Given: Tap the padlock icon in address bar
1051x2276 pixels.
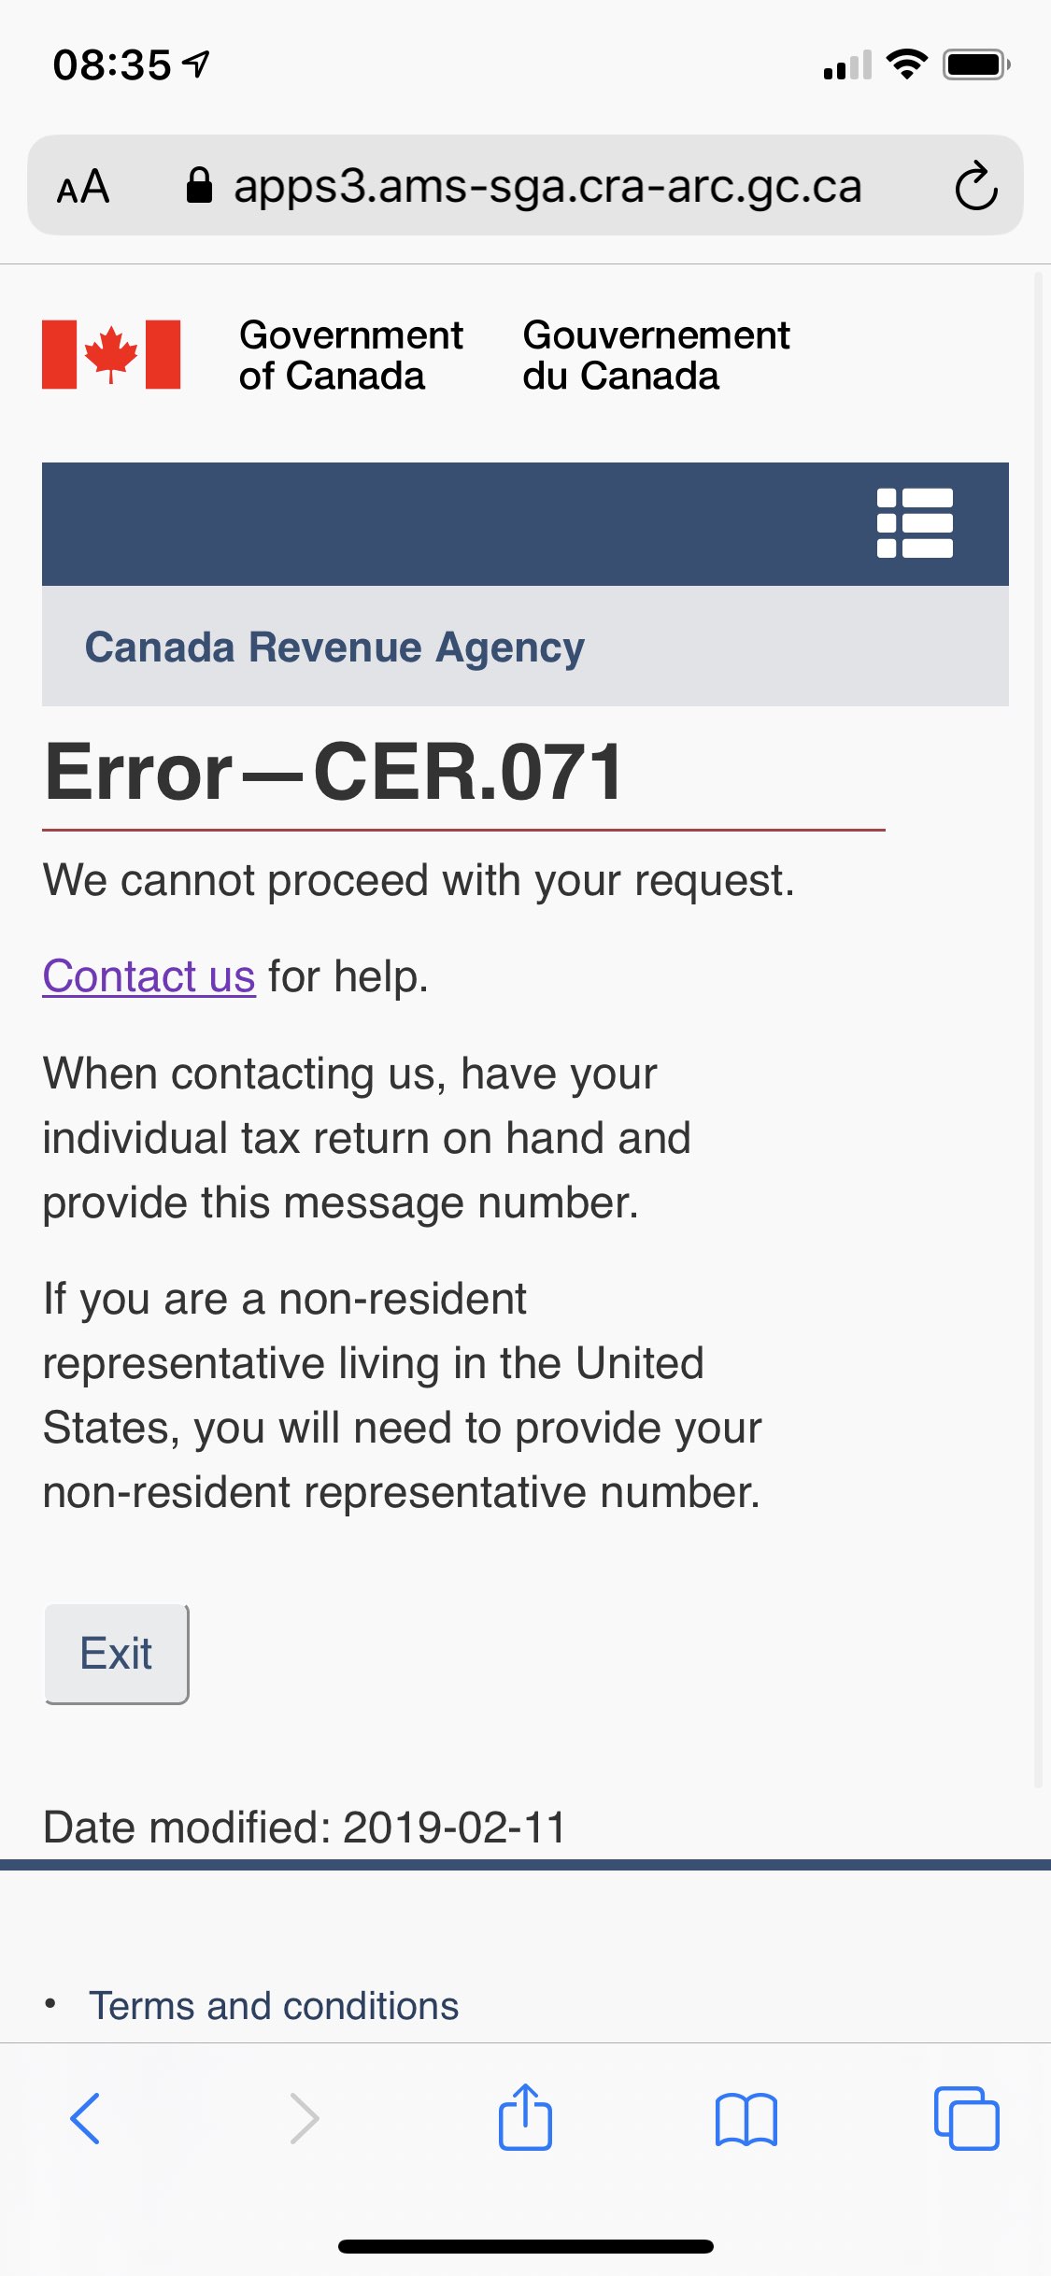Looking at the screenshot, I should click(199, 185).
